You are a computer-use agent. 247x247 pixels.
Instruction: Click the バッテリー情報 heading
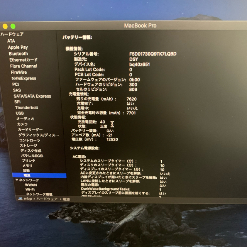click(x=77, y=37)
